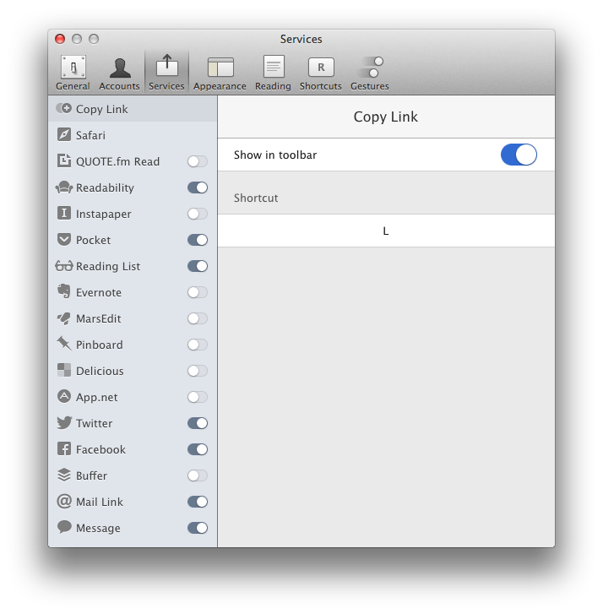This screenshot has width=603, height=614.
Task: Switch to the Gestures tab label
Action: tap(370, 86)
